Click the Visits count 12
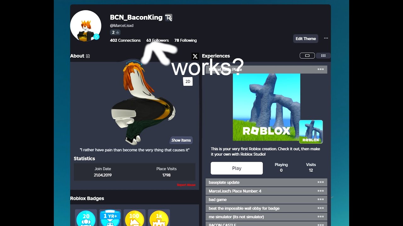 click(x=311, y=170)
